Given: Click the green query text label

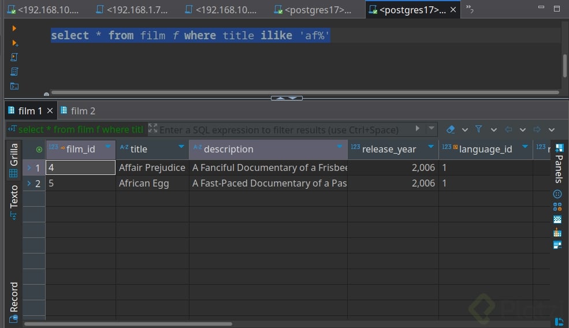Looking at the screenshot, I should 80,129.
